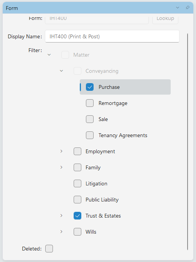Pin the Form panel with pushpin icon
This screenshot has height=262, width=196.
[188, 8]
